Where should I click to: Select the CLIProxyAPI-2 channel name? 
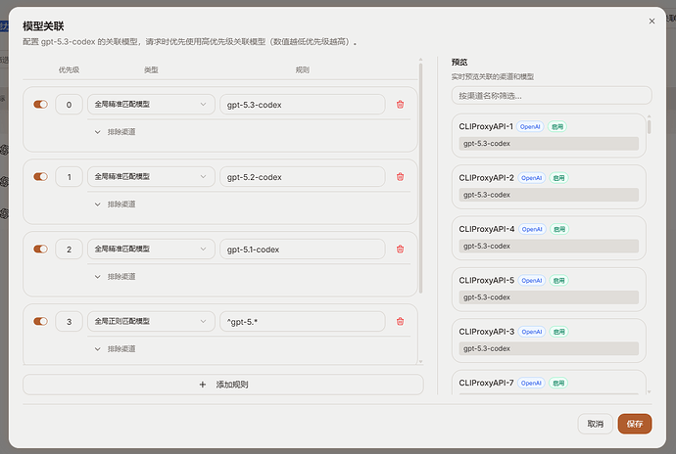point(486,178)
